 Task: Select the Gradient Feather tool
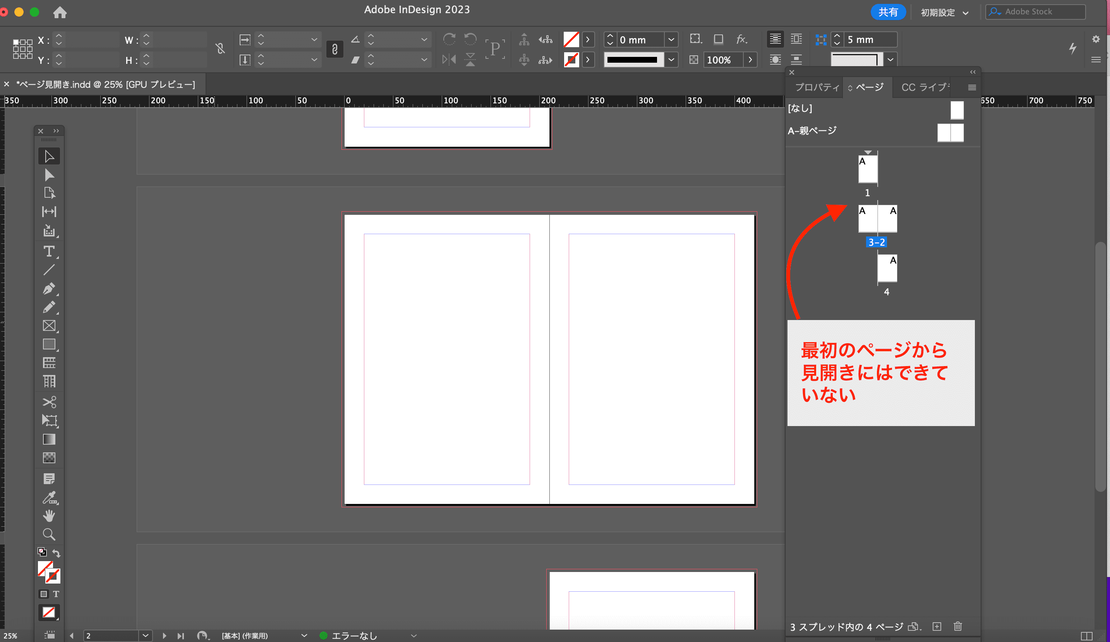coord(49,457)
